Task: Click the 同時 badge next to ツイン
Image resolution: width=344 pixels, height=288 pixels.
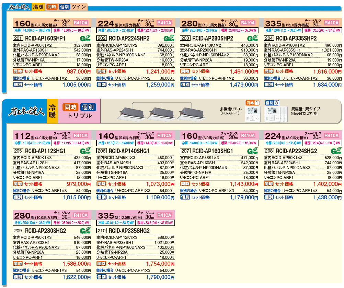Action: (x=51, y=7)
